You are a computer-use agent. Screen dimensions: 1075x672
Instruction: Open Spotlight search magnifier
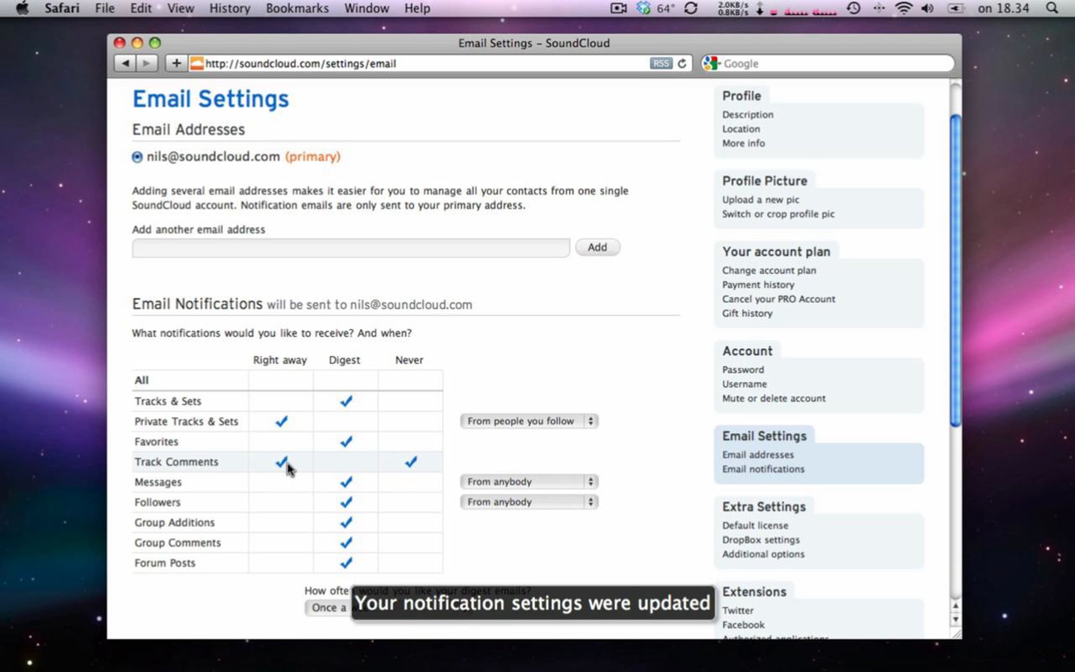pyautogui.click(x=1052, y=8)
